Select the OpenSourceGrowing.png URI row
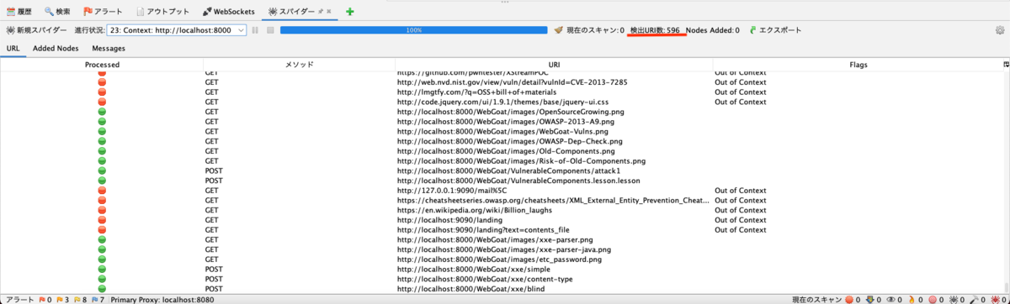 point(511,112)
